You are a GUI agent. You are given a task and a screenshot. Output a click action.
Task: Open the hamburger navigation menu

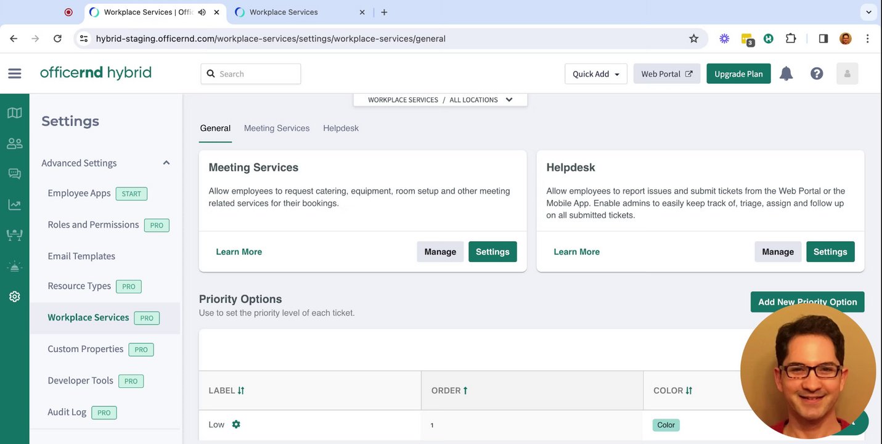coord(15,73)
